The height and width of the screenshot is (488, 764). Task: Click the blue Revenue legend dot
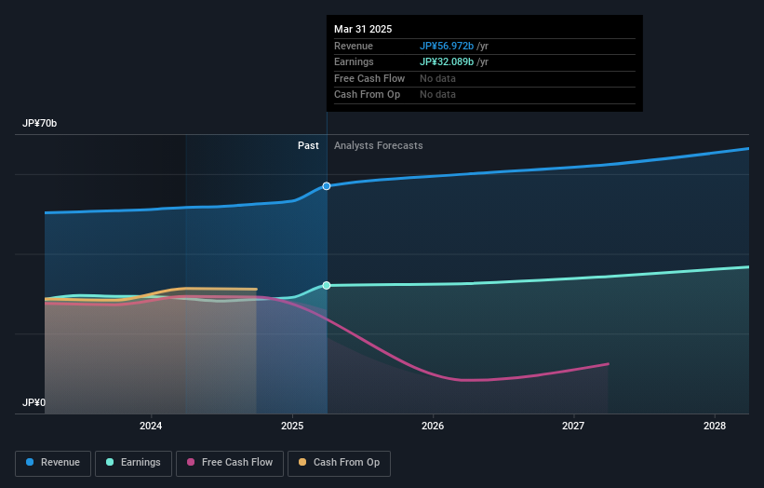[x=30, y=462]
